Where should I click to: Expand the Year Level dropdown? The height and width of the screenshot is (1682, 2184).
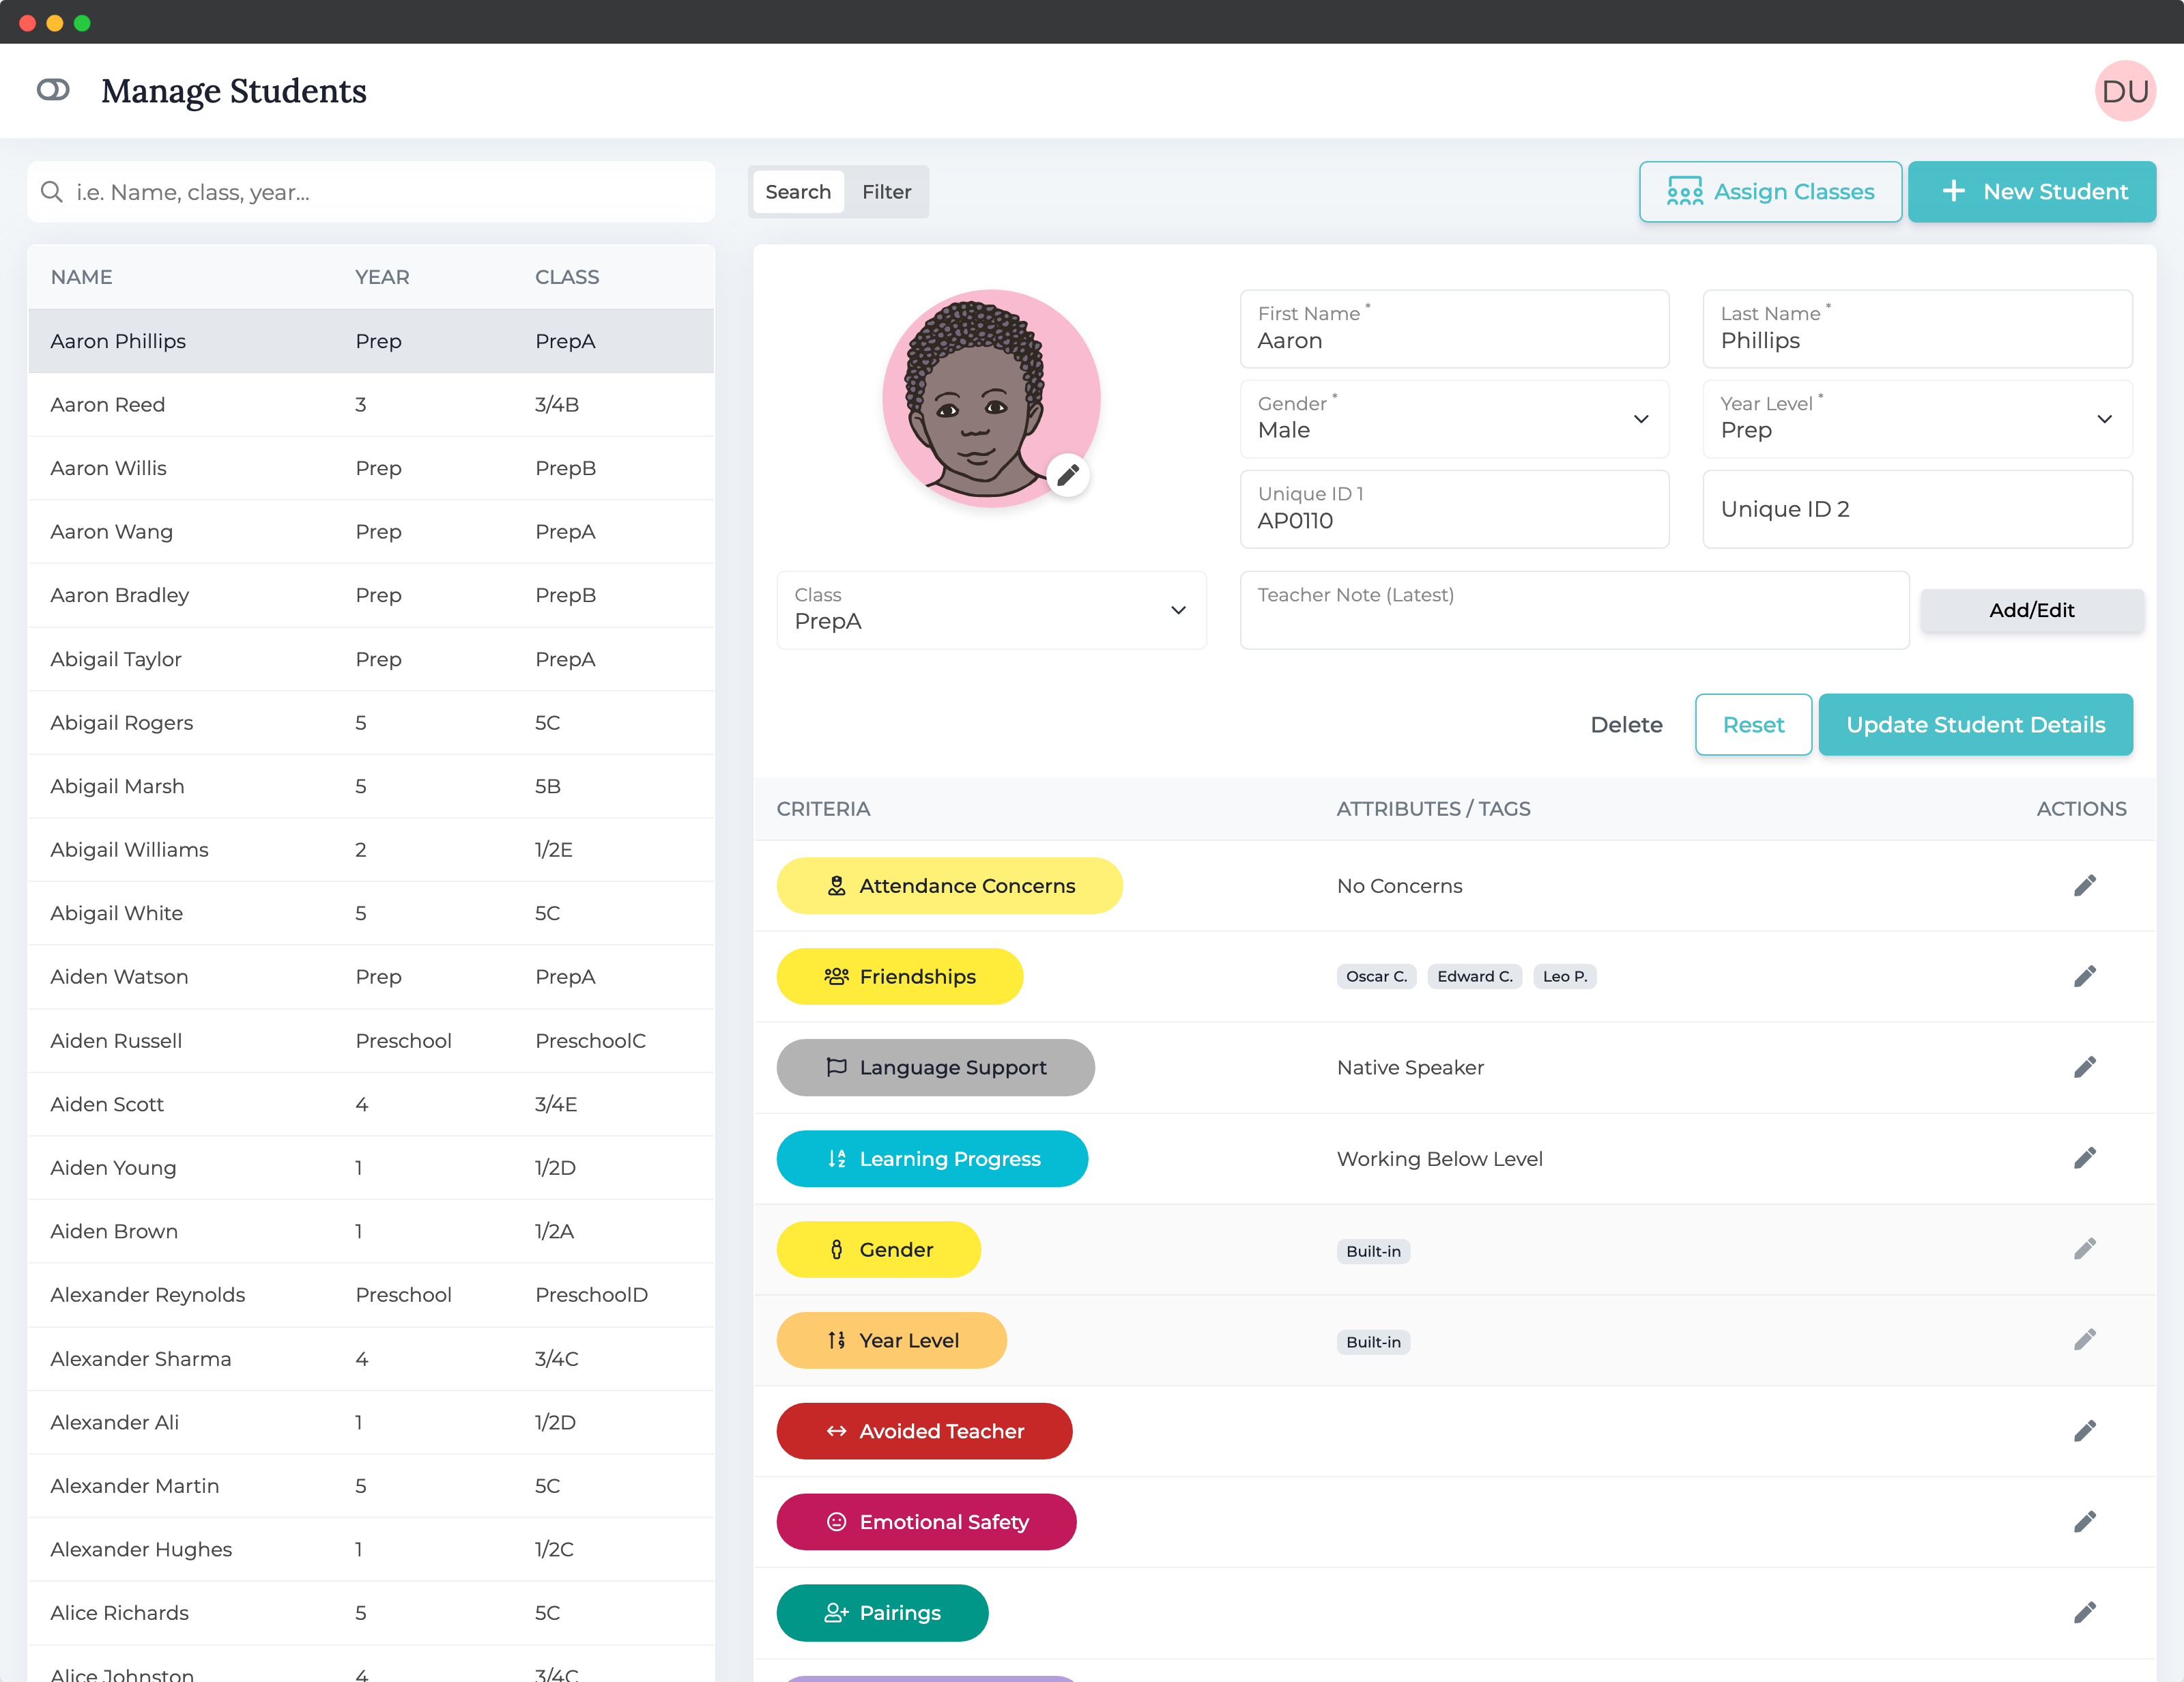tap(1916, 419)
